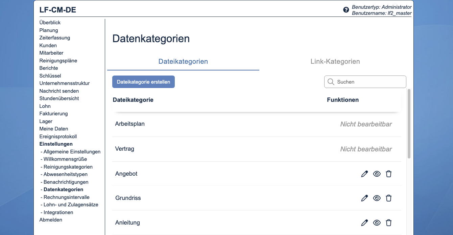Show Grundriss details with the eye icon
453x235 pixels.
(377, 198)
